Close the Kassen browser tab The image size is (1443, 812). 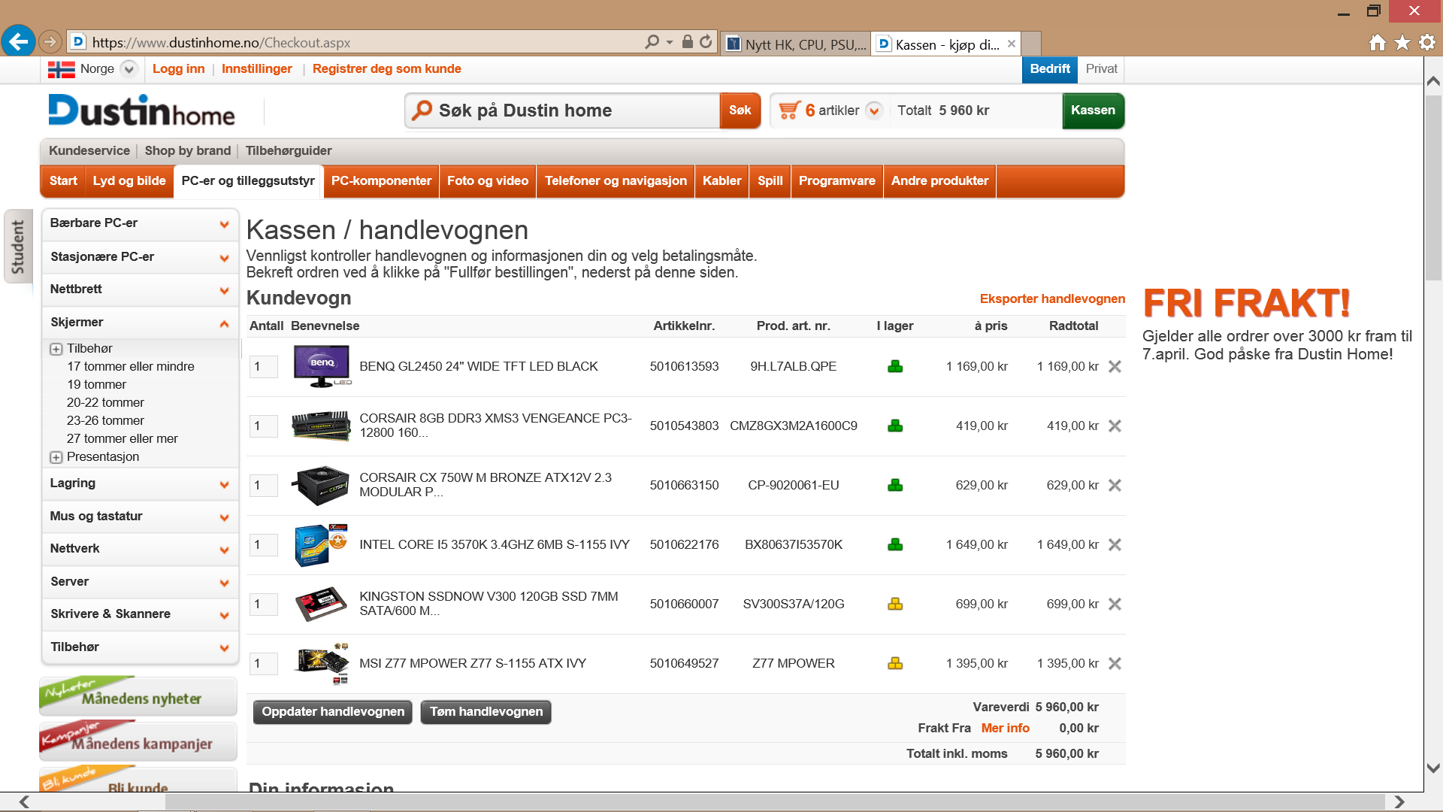pyautogui.click(x=1012, y=44)
